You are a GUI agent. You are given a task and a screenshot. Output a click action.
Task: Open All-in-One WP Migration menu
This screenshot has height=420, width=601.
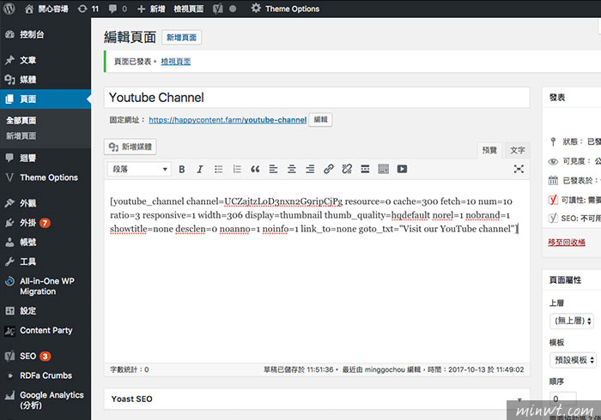click(46, 286)
